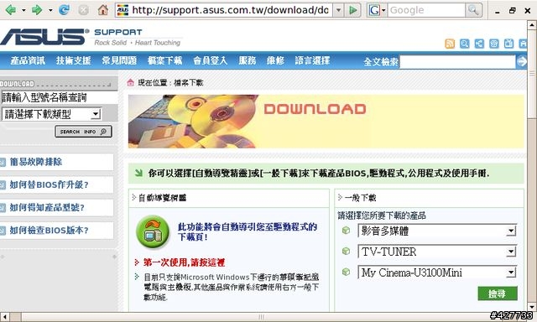Open 服務 menu item
Image resolution: width=537 pixels, height=322 pixels.
click(x=248, y=60)
